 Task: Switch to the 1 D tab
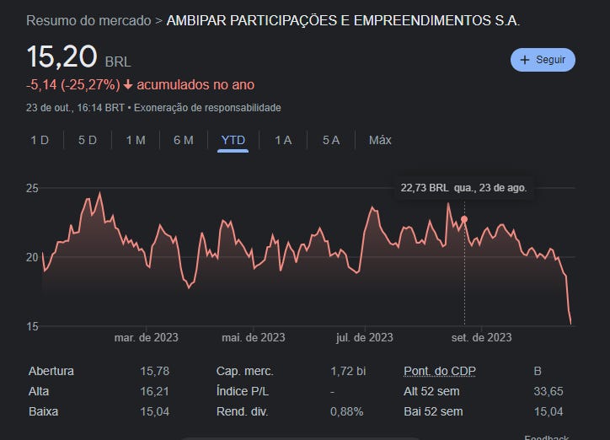click(40, 140)
